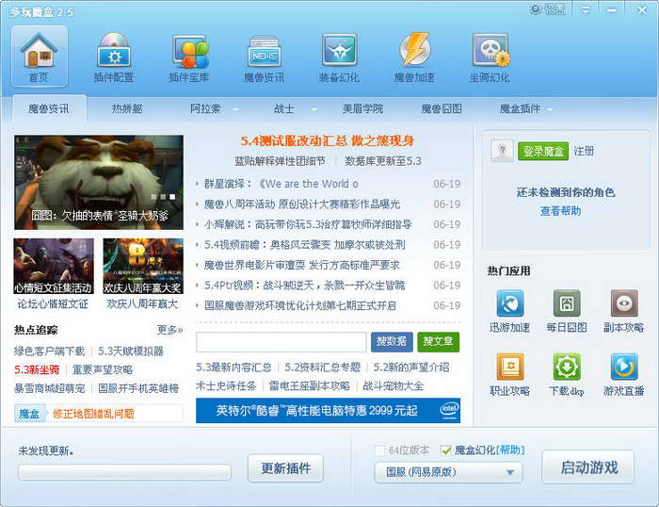Click the Intel logo in banner
Viewport: 659px width, 507px height.
(x=449, y=411)
